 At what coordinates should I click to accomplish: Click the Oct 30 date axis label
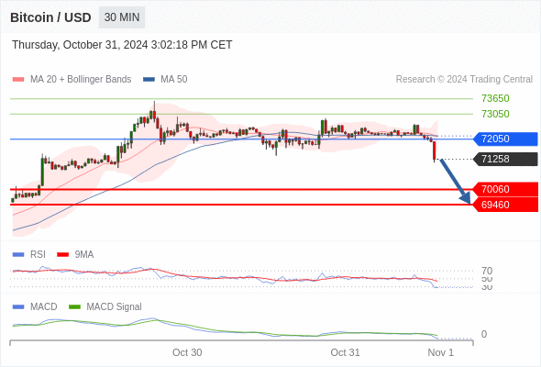coord(187,352)
